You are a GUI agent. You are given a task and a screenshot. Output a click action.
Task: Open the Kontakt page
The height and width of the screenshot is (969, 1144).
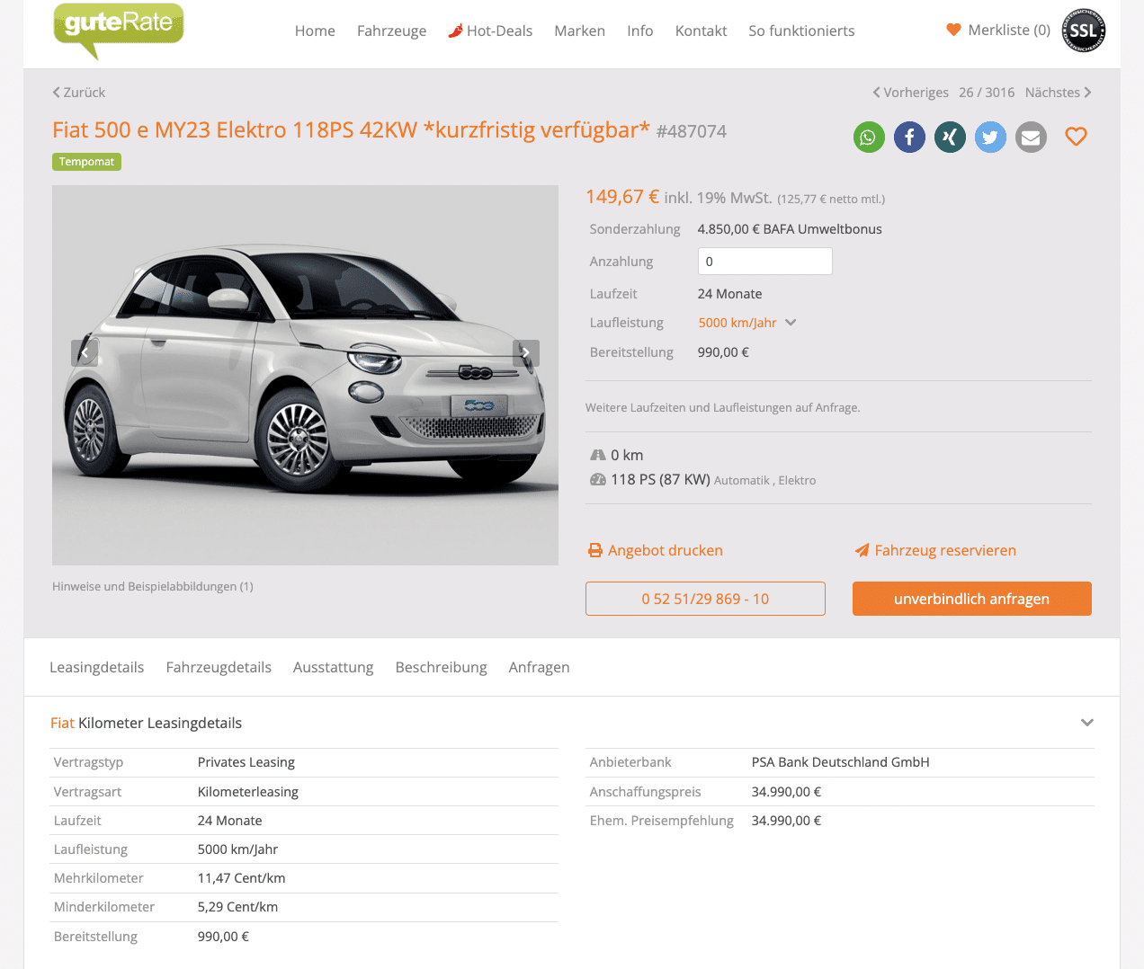[701, 31]
